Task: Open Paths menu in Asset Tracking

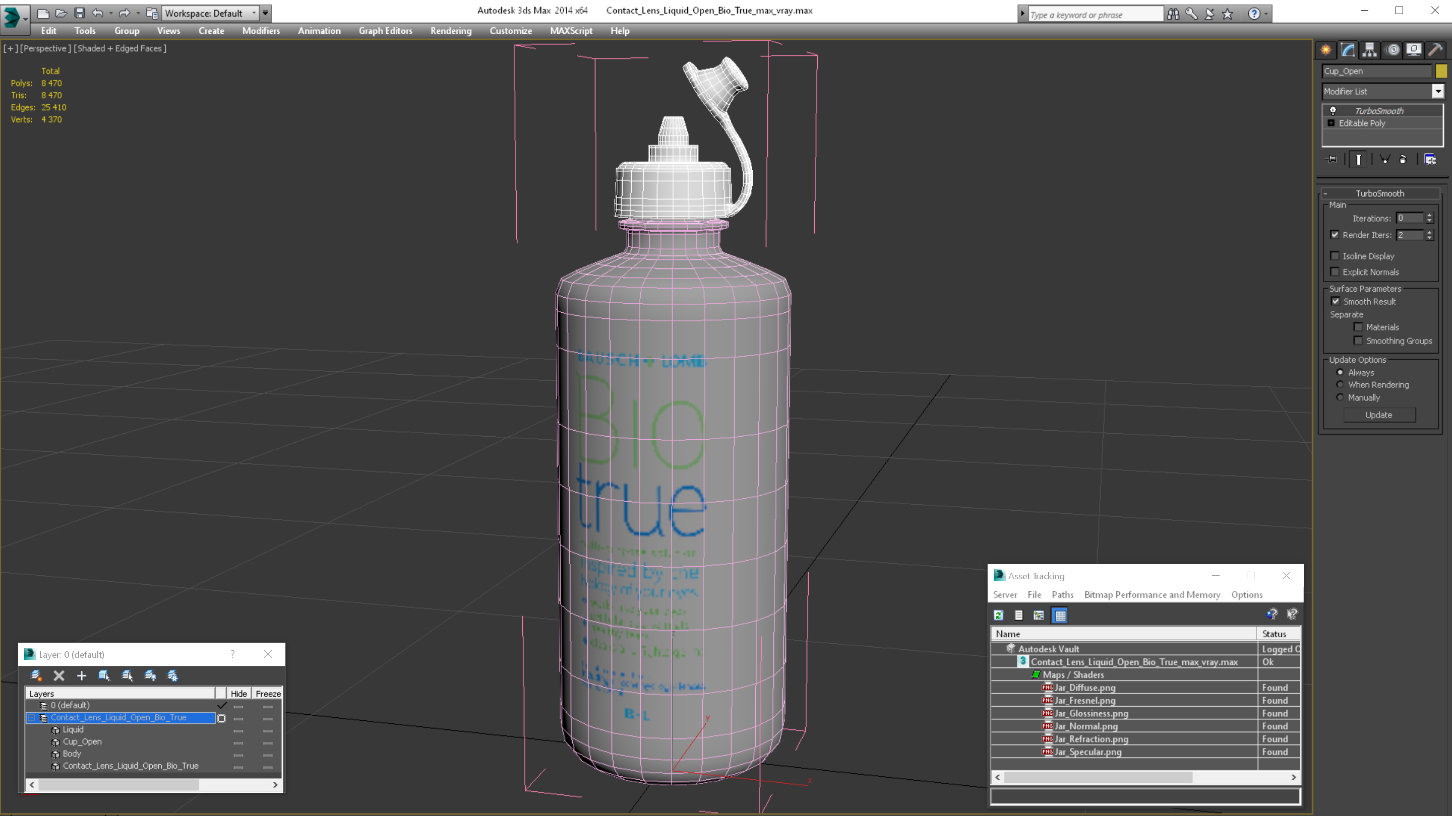Action: pyautogui.click(x=1062, y=595)
